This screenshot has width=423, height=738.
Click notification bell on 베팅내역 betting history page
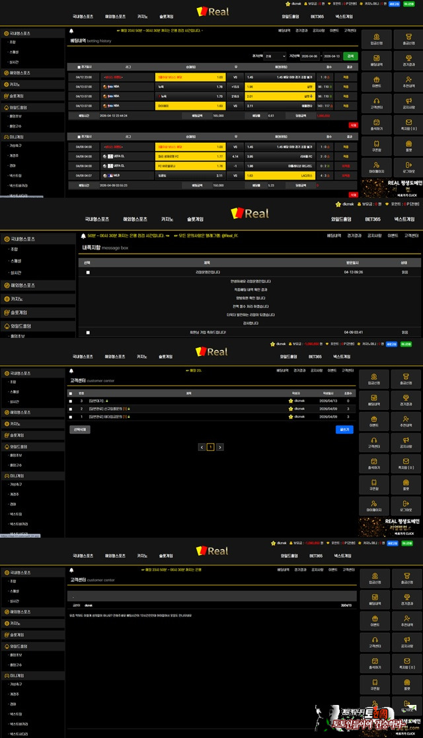[71, 30]
